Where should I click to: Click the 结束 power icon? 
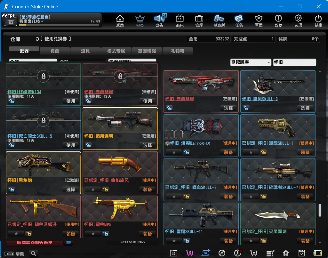tap(318, 21)
